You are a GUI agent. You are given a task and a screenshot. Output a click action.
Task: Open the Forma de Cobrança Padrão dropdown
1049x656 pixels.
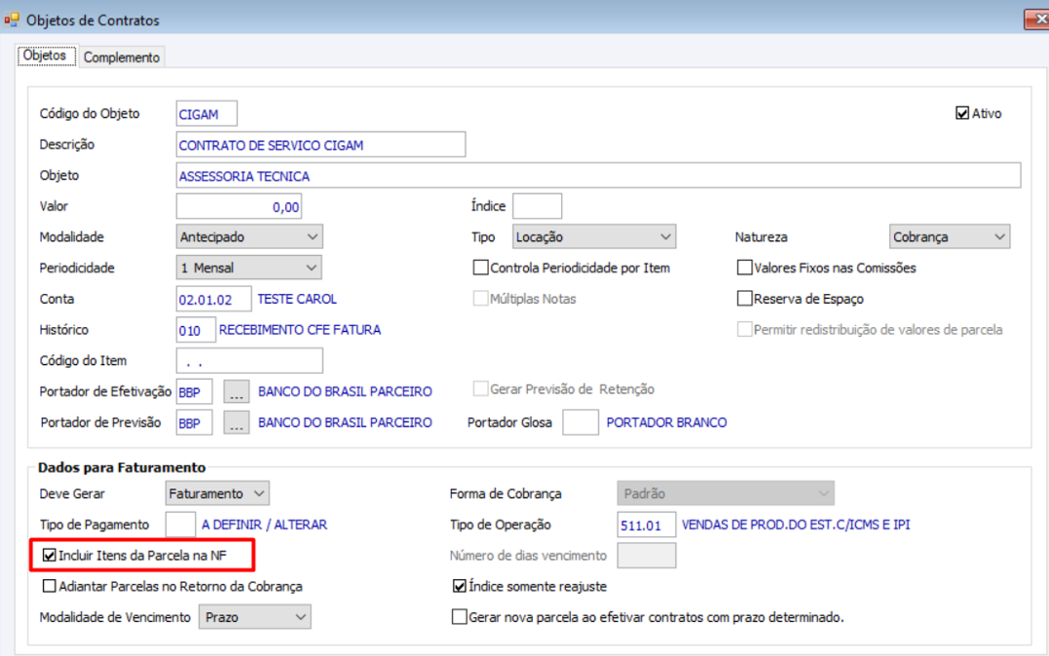(x=726, y=493)
